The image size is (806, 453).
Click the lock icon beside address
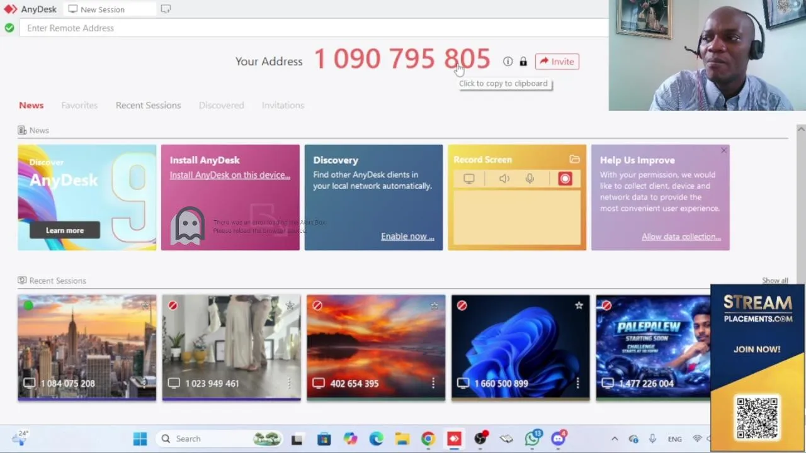tap(523, 61)
